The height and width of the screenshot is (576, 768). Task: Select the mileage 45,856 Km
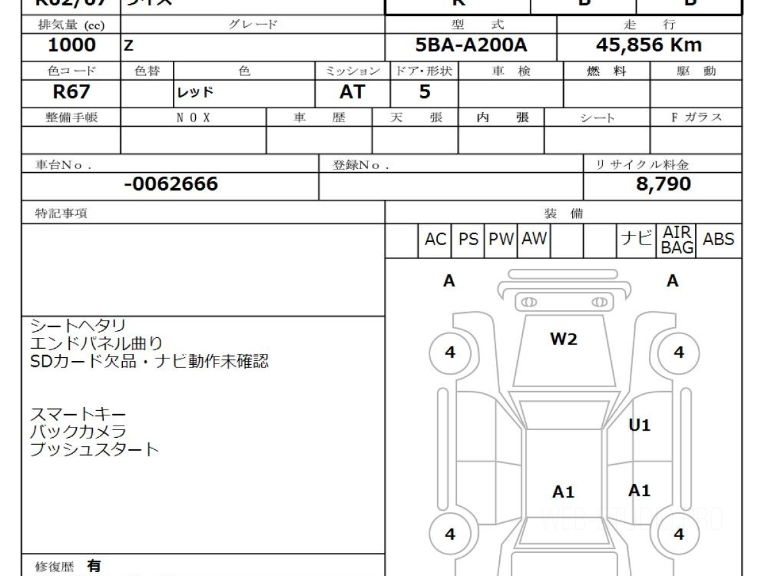(648, 45)
